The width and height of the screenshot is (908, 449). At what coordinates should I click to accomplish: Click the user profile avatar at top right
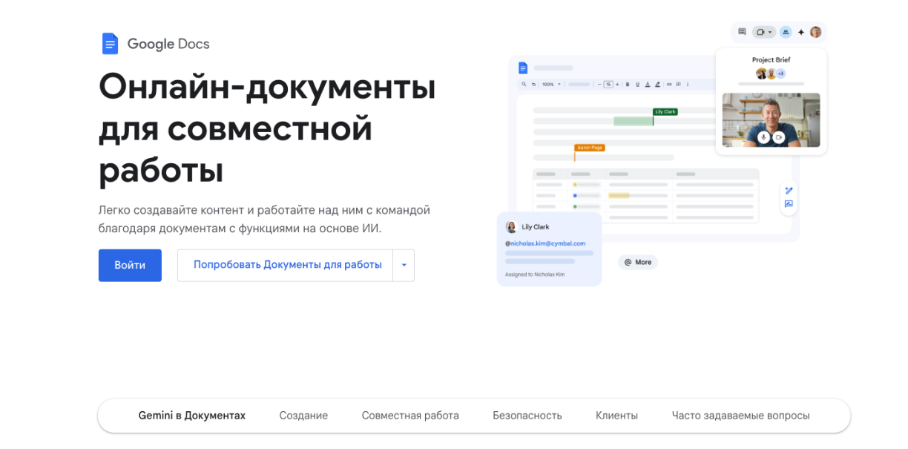click(815, 32)
